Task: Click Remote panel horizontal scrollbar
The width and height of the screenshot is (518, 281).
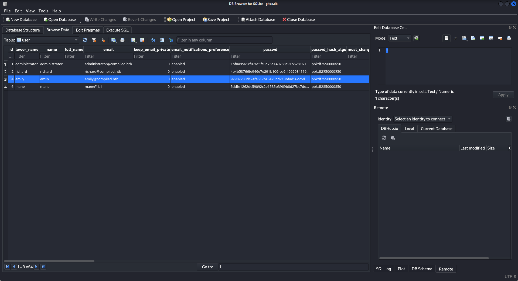Action: coord(434,258)
